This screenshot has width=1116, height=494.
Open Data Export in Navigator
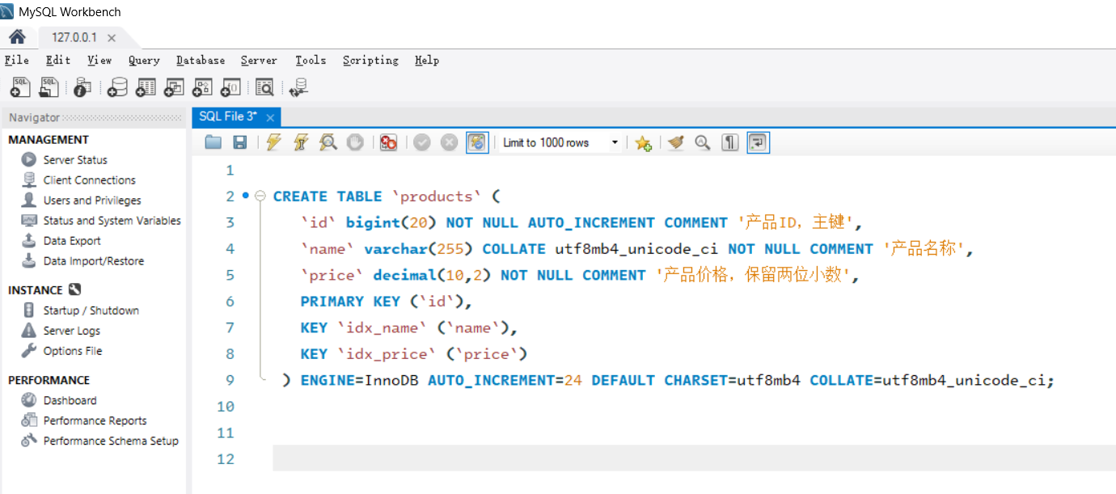(x=72, y=241)
